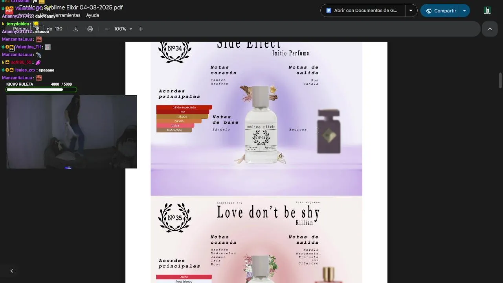Viewport: 503px width, 283px height.
Task: Expand the side panel left chevron
Action: coord(12,270)
